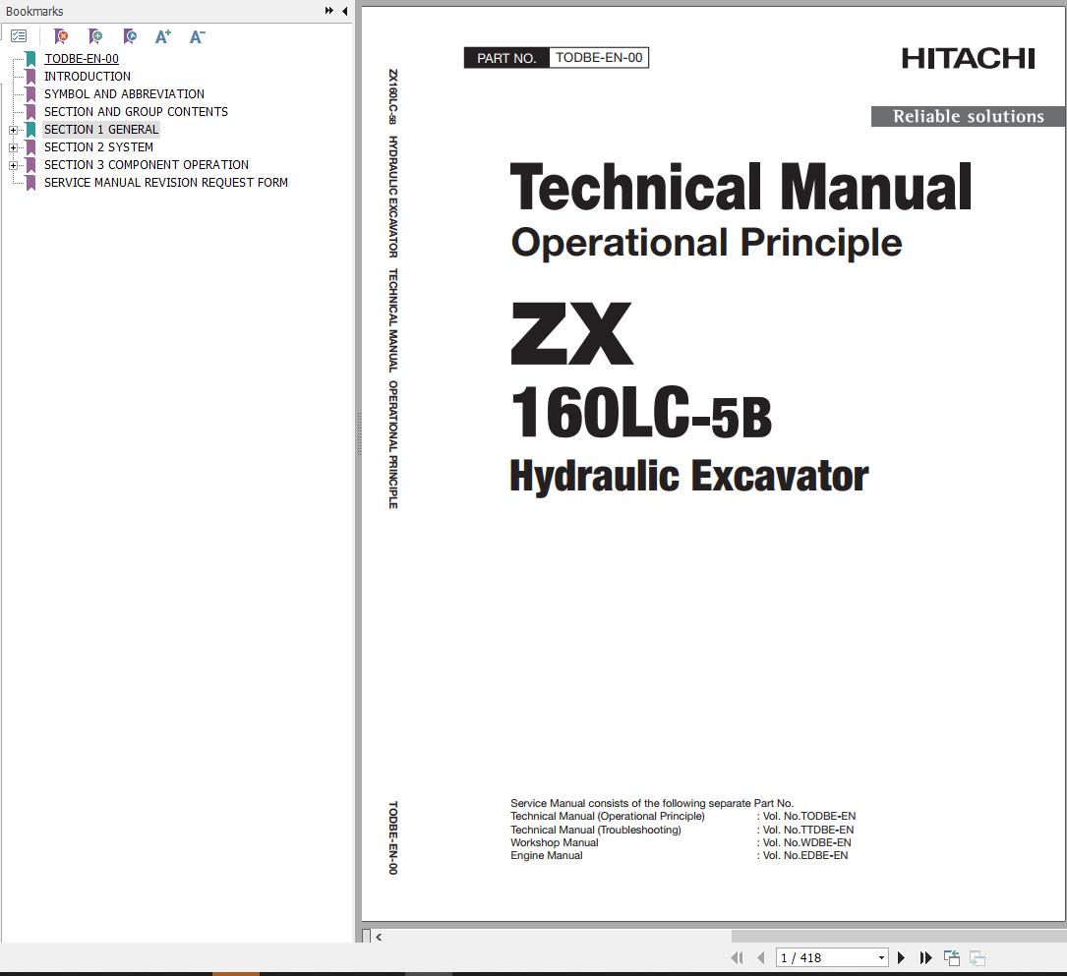Click the TODBE-EN-00 part number box on page
The width and height of the screenshot is (1067, 976).
pyautogui.click(x=599, y=58)
